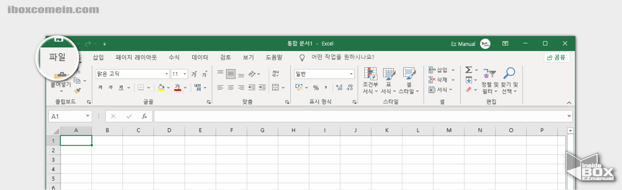Decrease the font size
The image size is (622, 190).
204,74
